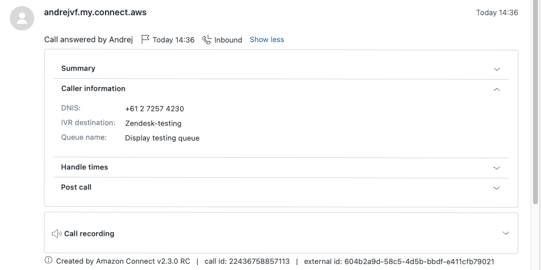Click the Call answered by Andrej text
This screenshot has height=270, width=541.
click(89, 40)
